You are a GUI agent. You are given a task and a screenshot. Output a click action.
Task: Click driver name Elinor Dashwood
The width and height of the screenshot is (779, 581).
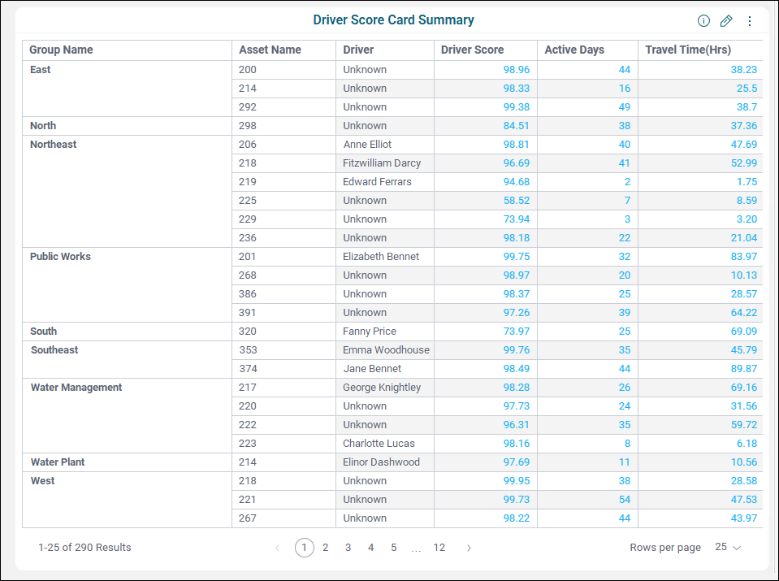[381, 462]
